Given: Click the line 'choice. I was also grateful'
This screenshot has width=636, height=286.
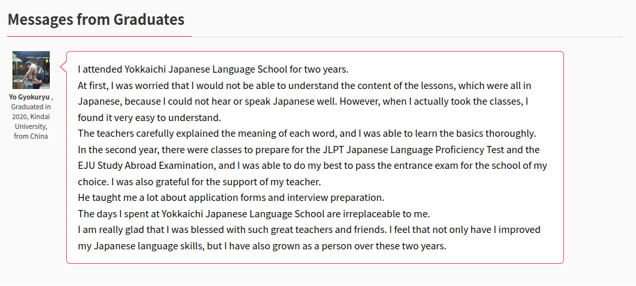Looking at the screenshot, I should point(199,182).
